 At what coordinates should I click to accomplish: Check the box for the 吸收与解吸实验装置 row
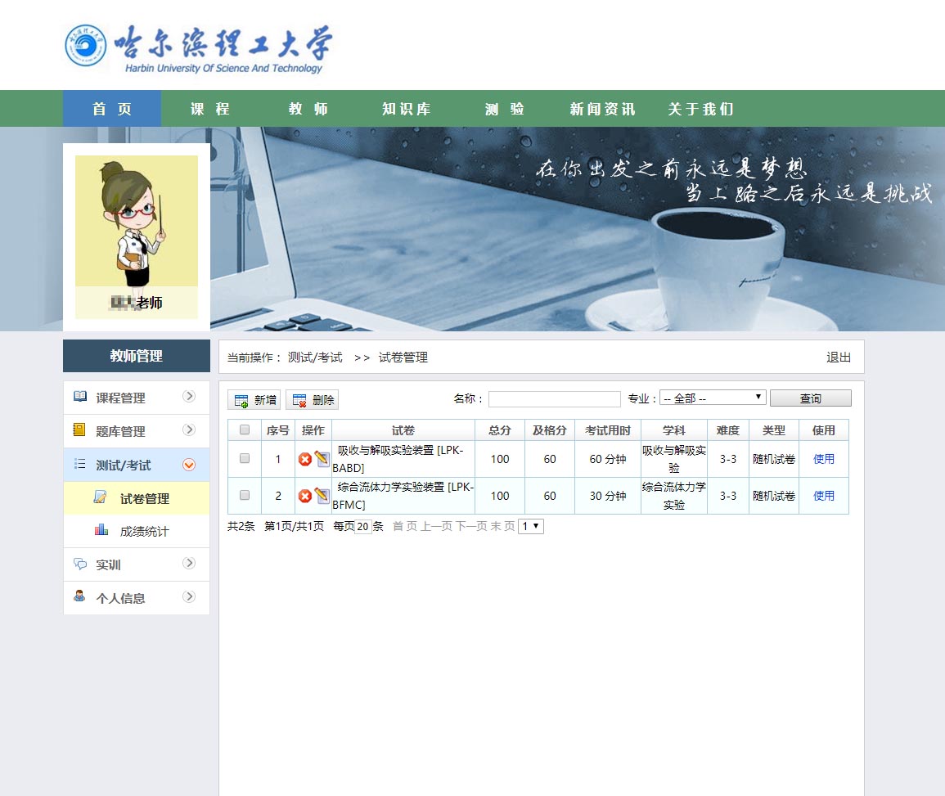click(x=245, y=459)
